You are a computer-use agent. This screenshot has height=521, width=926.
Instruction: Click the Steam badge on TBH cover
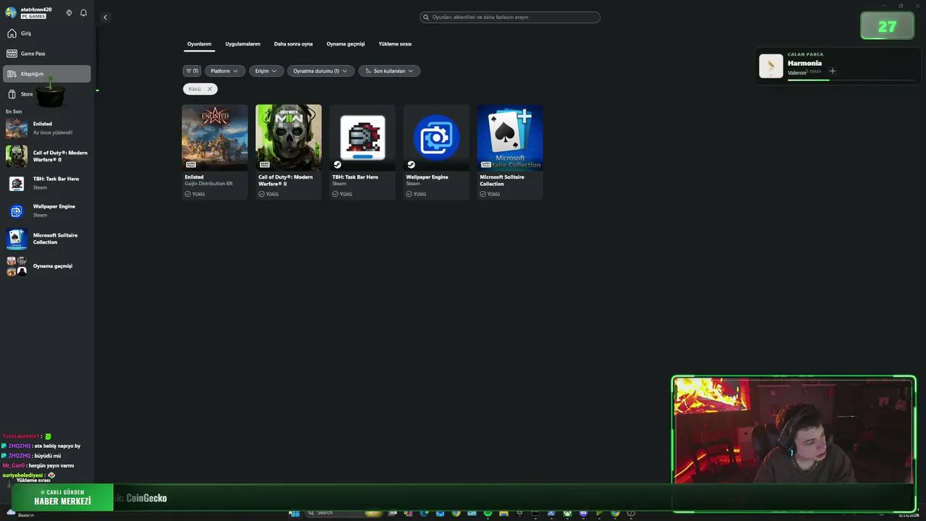pos(337,164)
